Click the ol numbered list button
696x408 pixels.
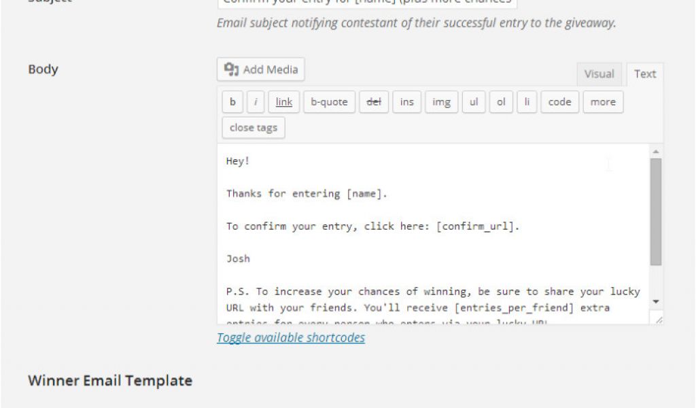coord(501,102)
